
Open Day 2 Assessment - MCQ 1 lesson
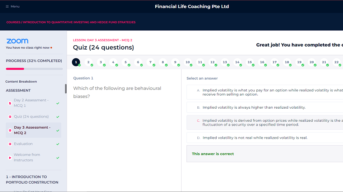(31, 103)
